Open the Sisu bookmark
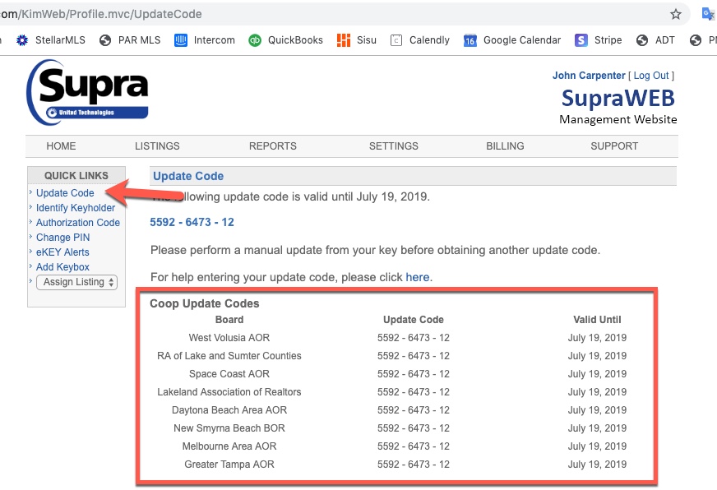This screenshot has height=490, width=717. click(357, 39)
